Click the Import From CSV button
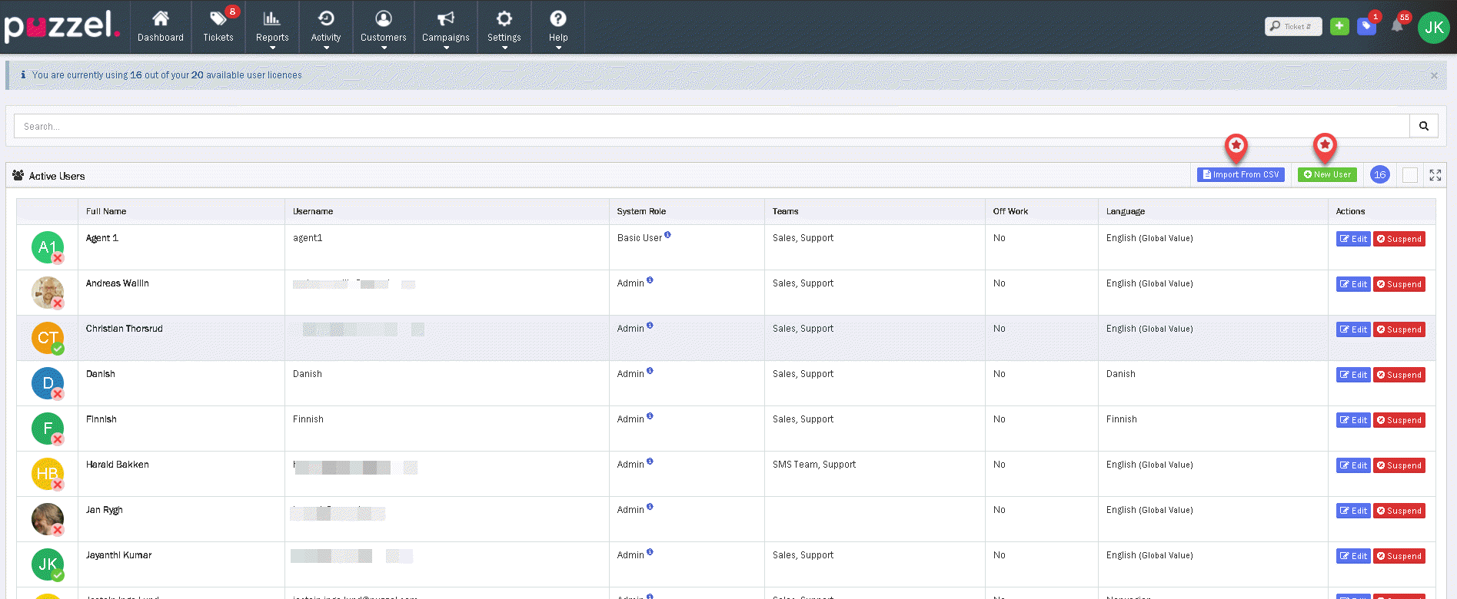1457x599 pixels. (x=1240, y=175)
